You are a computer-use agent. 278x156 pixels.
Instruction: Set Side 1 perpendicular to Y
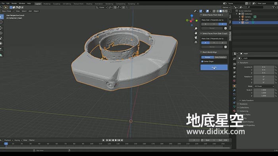pyautogui.click(x=214, y=24)
